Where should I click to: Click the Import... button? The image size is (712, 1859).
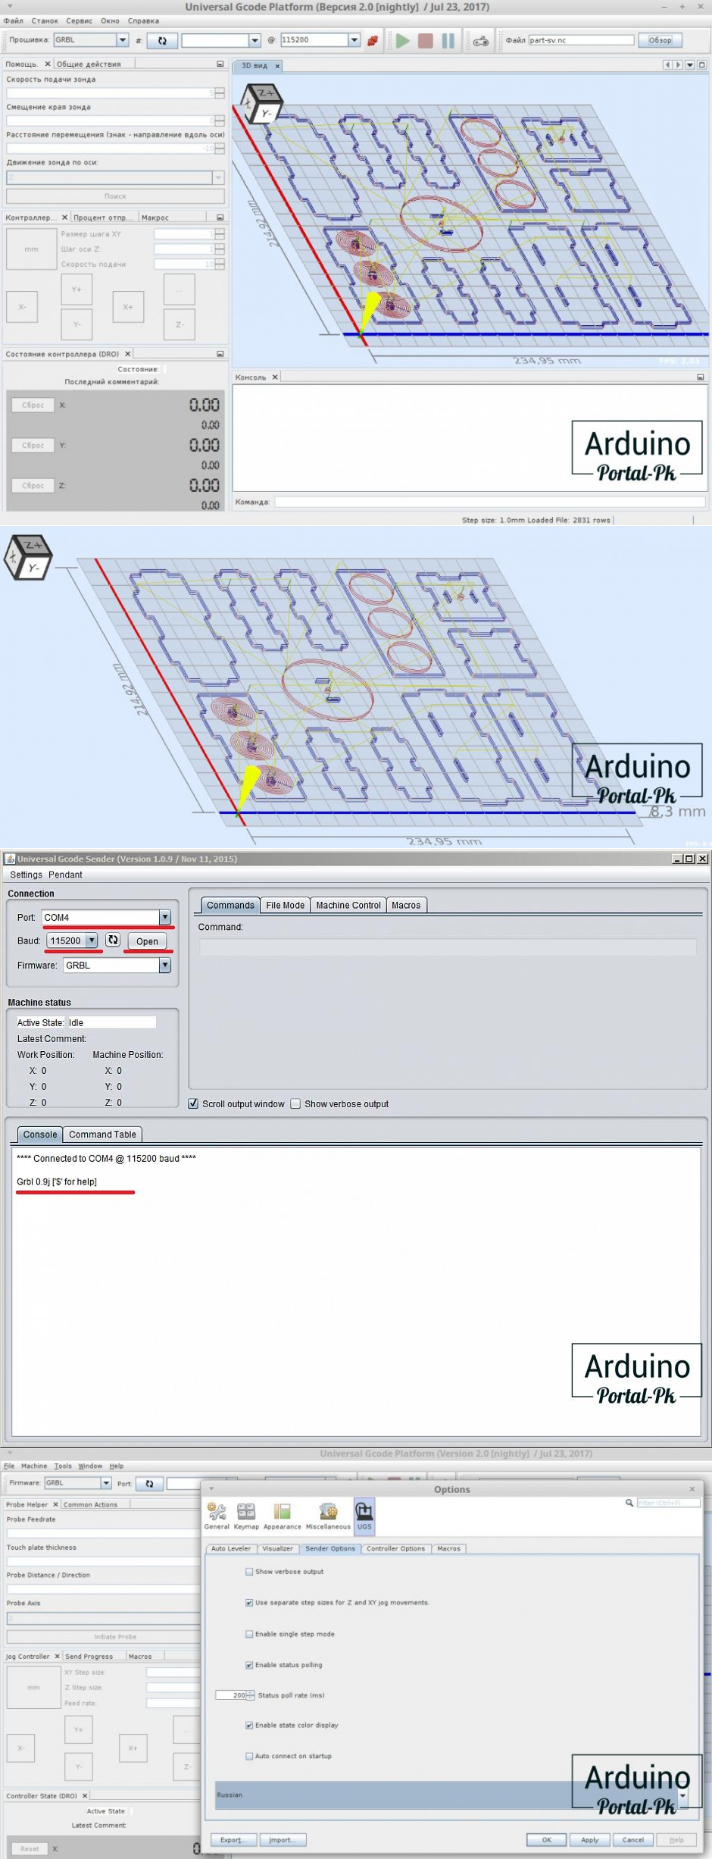click(x=283, y=1839)
